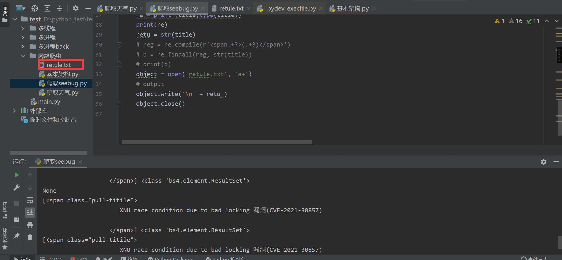Open the 收藏夹 favorites side panel
This screenshot has width=562, height=260.
[5, 239]
